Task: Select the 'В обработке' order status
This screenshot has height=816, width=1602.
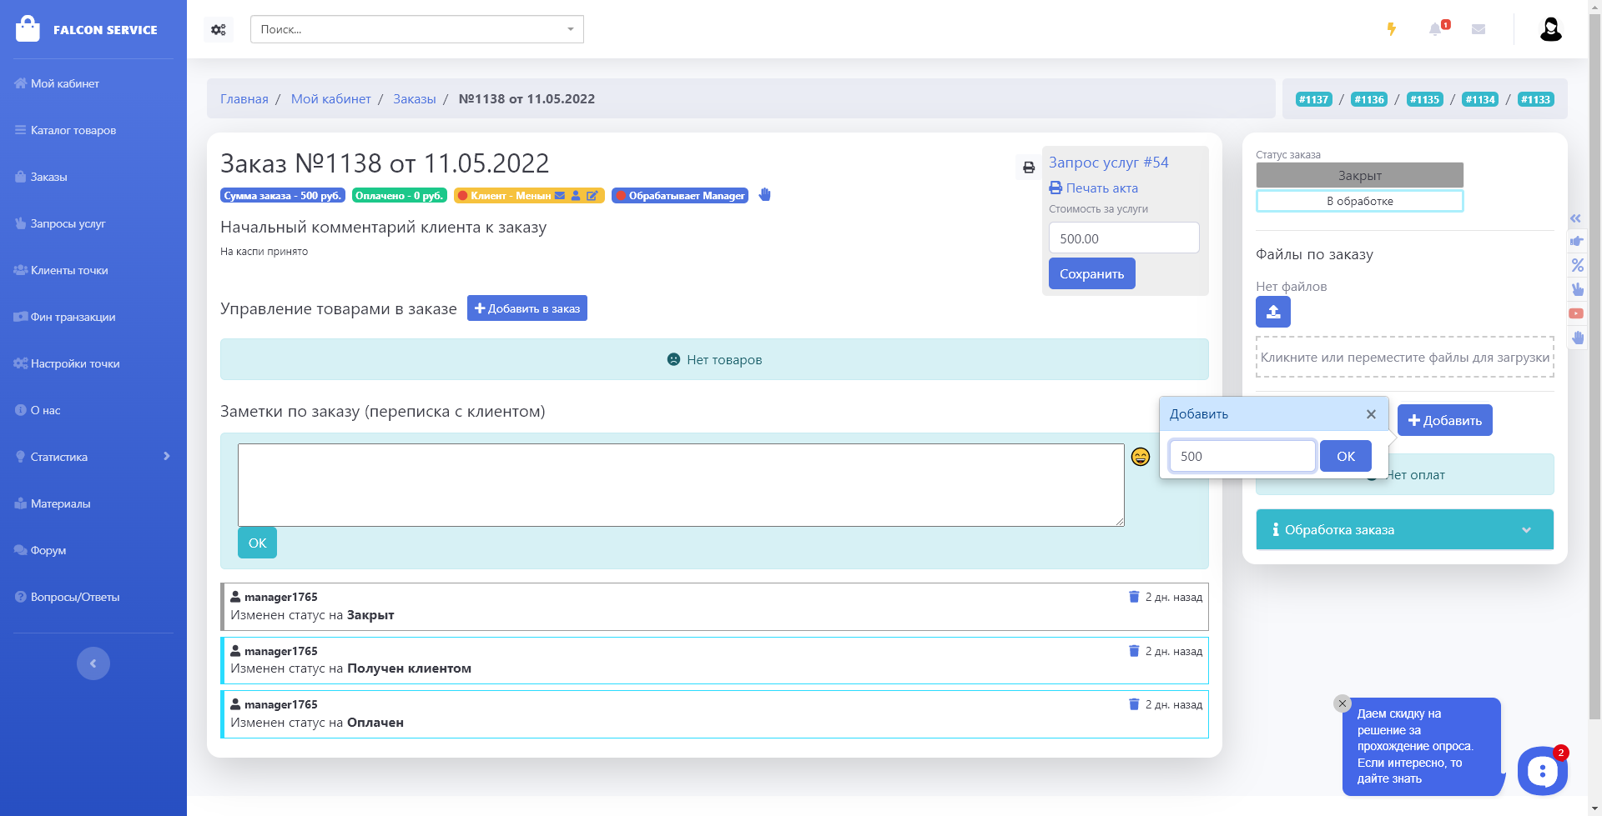Action: pyautogui.click(x=1359, y=201)
